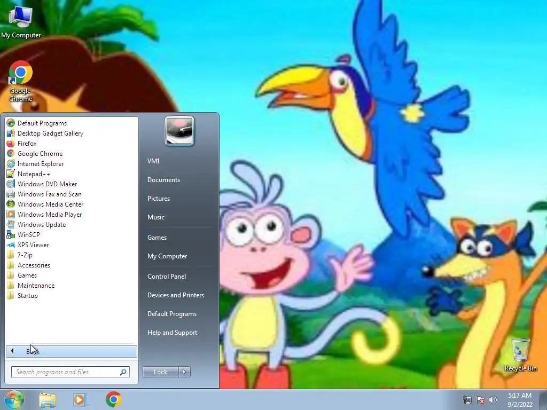The image size is (547, 410).
Task: Click the magnifier icon in search box
Action: tap(123, 372)
